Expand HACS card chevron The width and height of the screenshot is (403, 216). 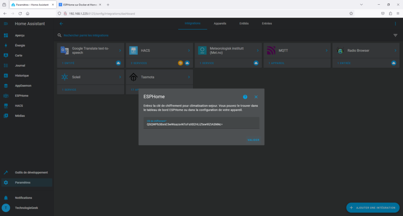189,51
